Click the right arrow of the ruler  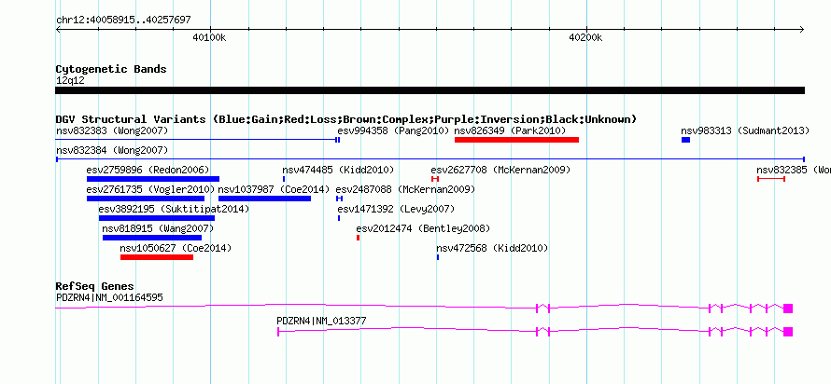tap(801, 30)
